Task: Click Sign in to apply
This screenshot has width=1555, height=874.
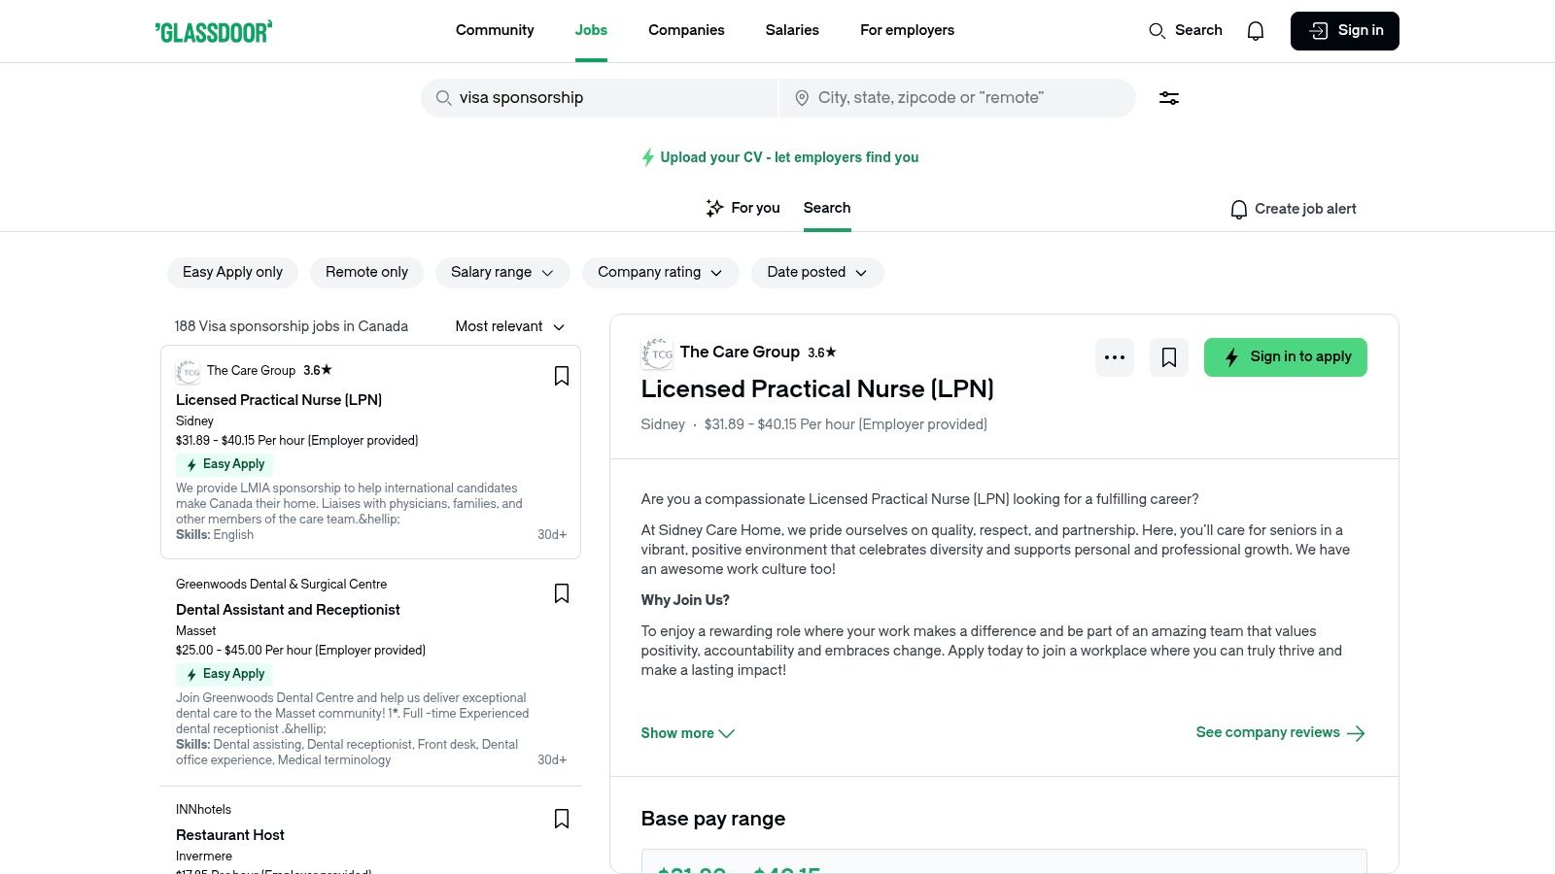Action: pyautogui.click(x=1286, y=357)
